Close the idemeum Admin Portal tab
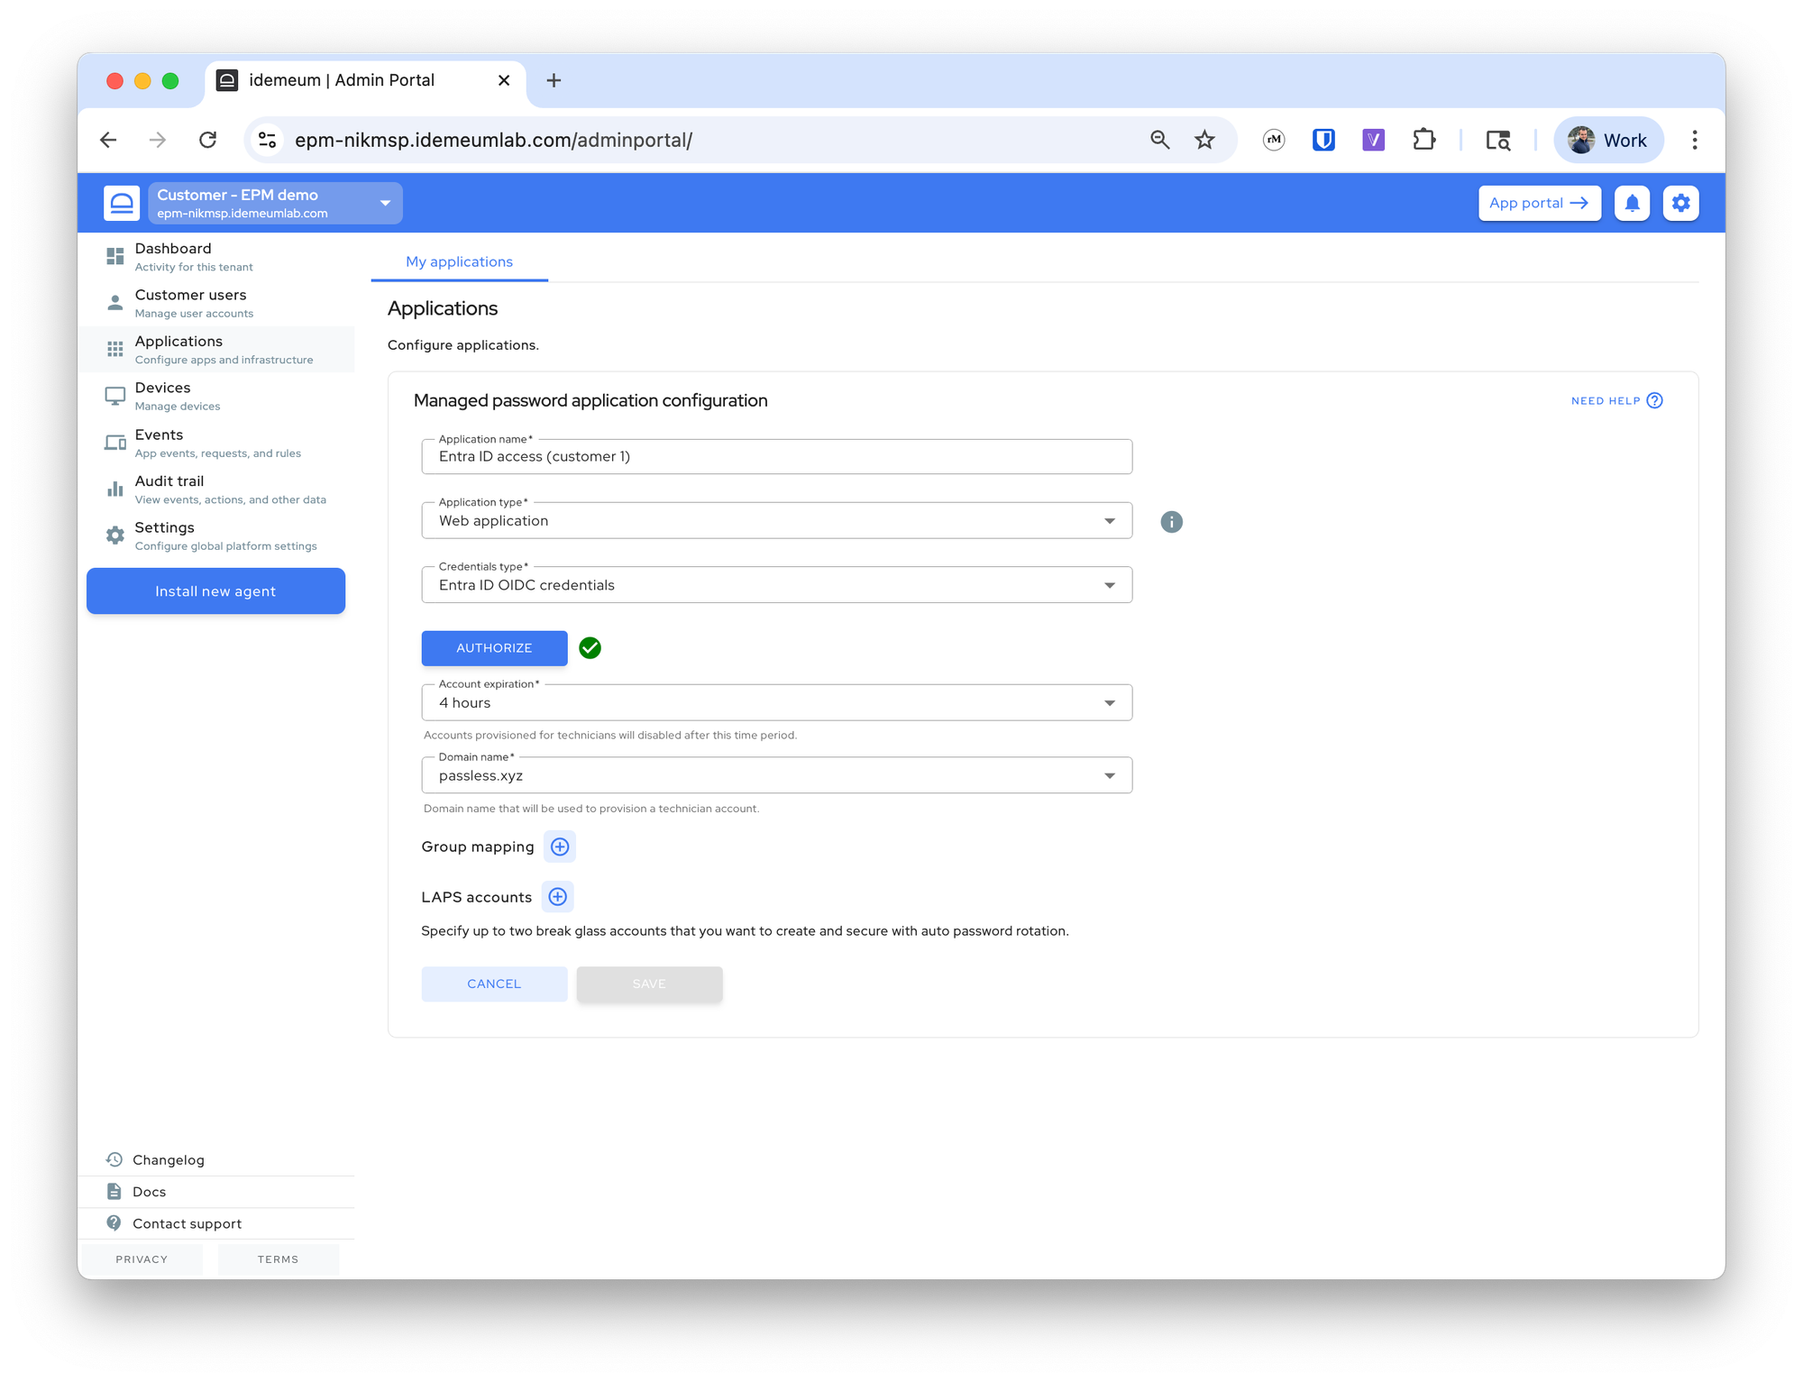 504,80
